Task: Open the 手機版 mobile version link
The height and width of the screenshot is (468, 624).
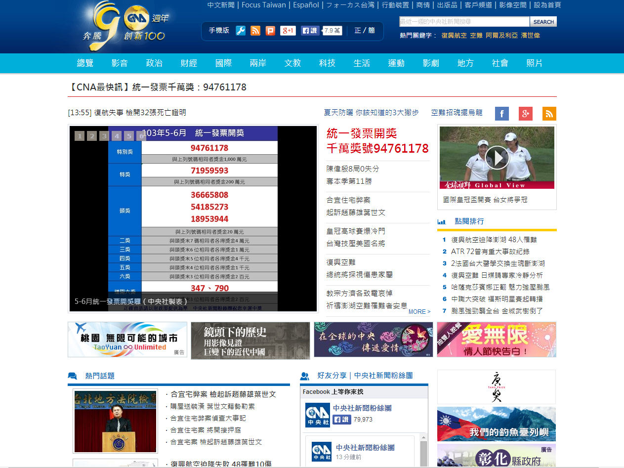Action: (219, 31)
